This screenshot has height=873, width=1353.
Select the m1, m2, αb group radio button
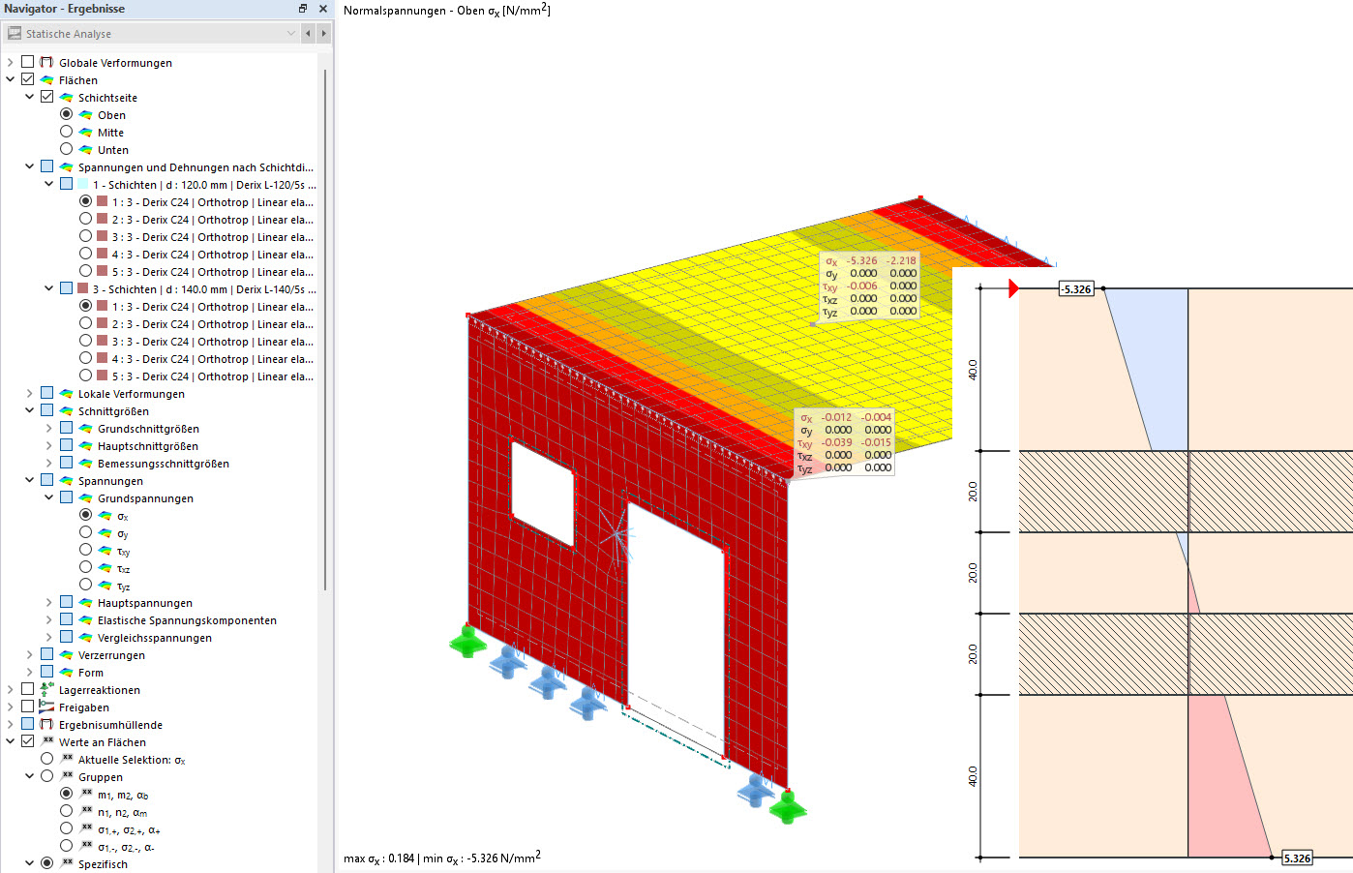[66, 794]
